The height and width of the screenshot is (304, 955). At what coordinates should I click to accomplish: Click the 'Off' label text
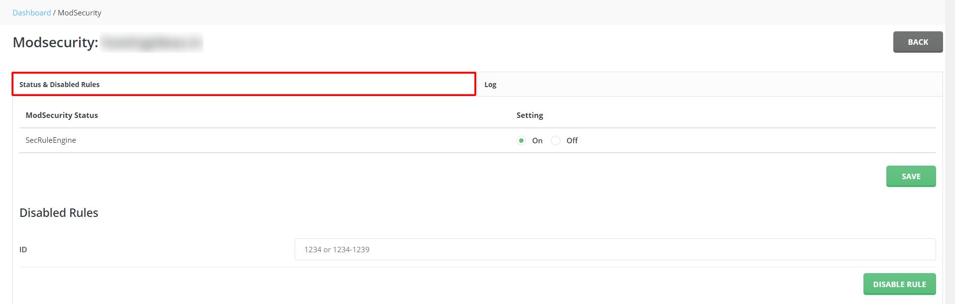click(x=572, y=141)
